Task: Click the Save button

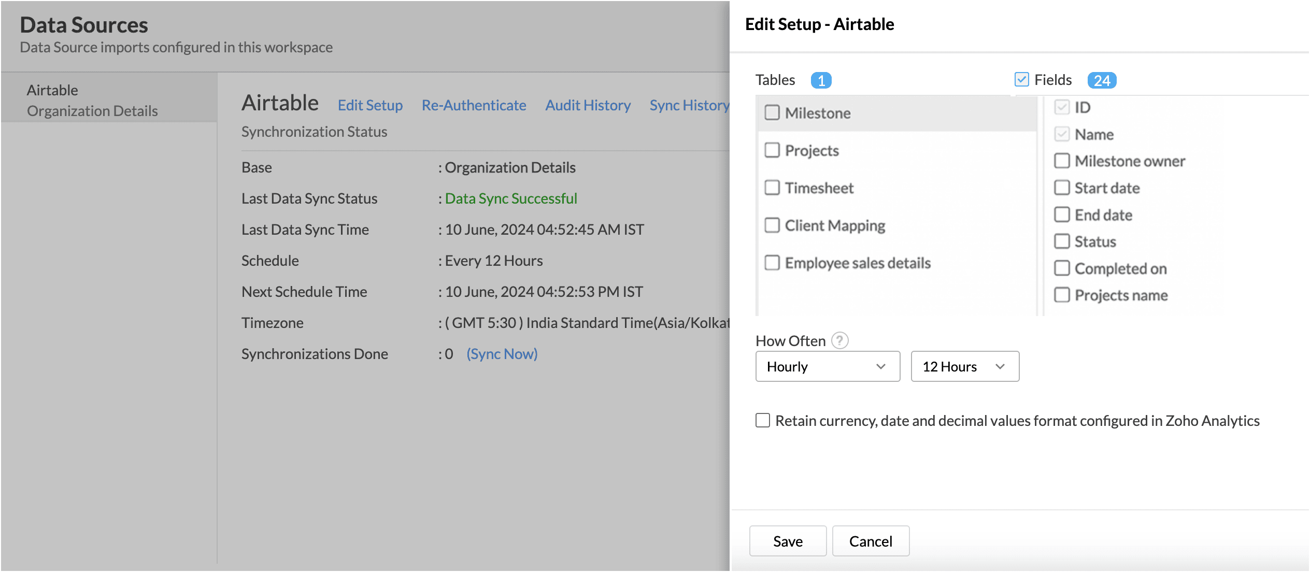Action: [788, 541]
